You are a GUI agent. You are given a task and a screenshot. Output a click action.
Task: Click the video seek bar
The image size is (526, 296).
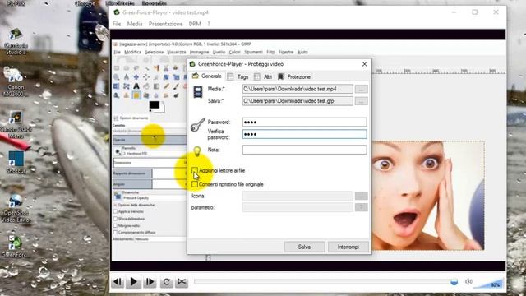(325, 281)
